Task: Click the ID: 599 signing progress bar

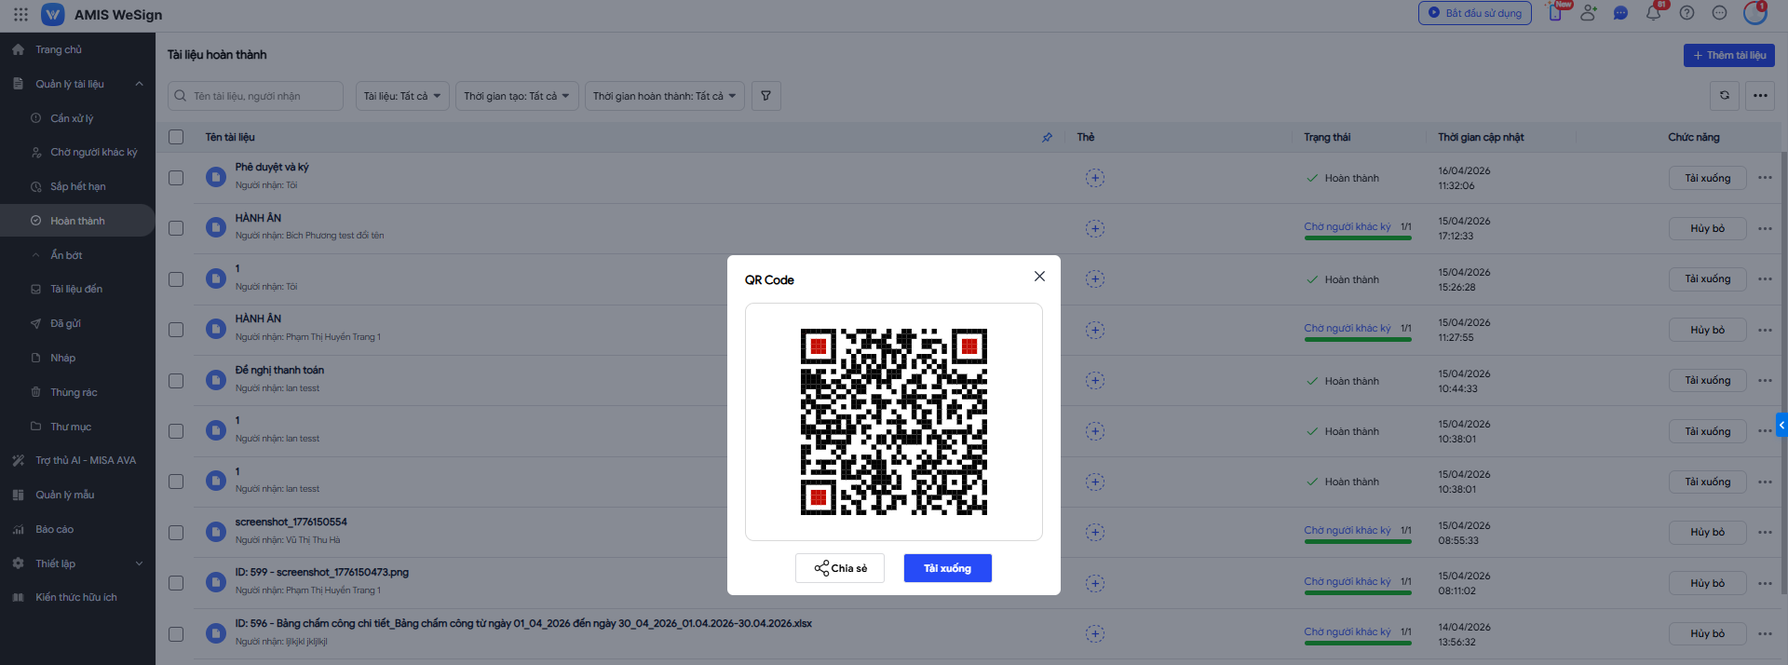Action: click(x=1358, y=592)
